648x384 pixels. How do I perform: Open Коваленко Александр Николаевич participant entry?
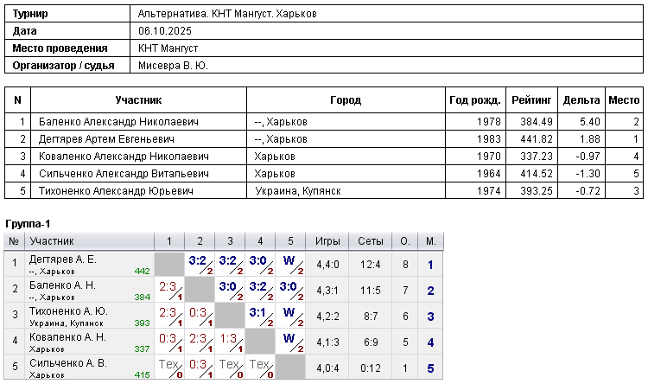point(124,157)
